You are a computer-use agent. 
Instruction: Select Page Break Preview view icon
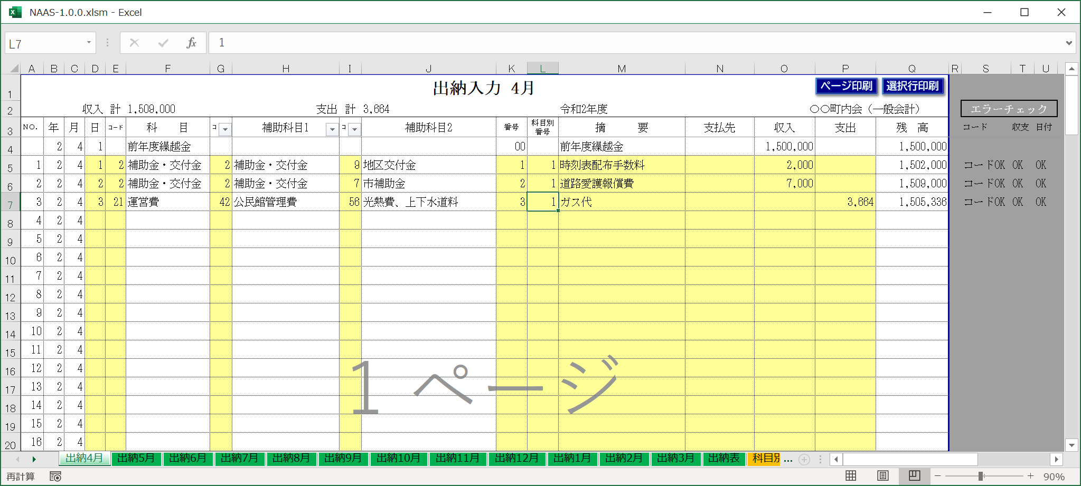[914, 476]
